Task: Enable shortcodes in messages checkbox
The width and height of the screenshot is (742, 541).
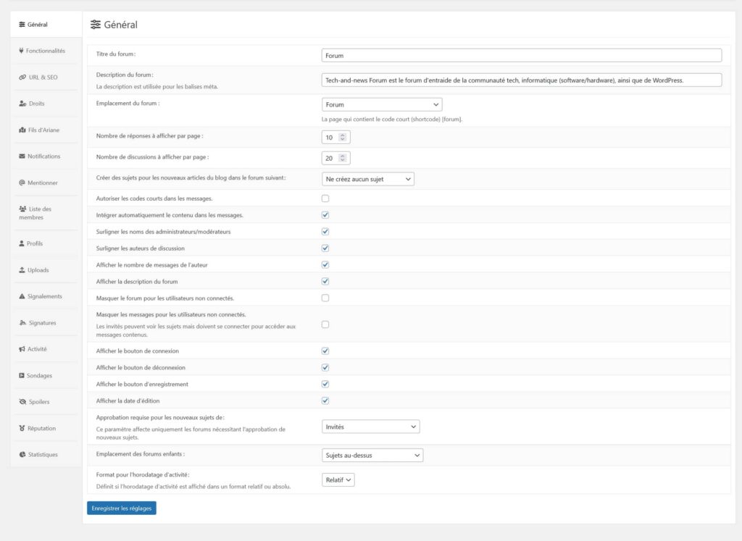Action: 325,197
